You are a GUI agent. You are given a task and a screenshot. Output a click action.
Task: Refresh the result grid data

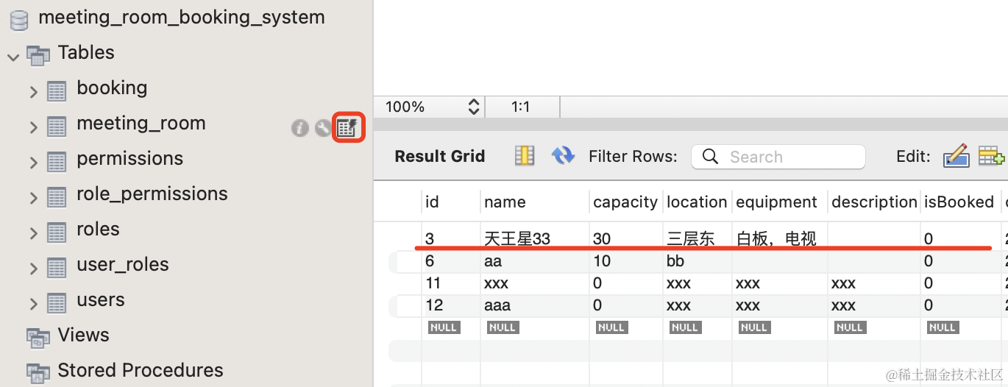tap(563, 156)
